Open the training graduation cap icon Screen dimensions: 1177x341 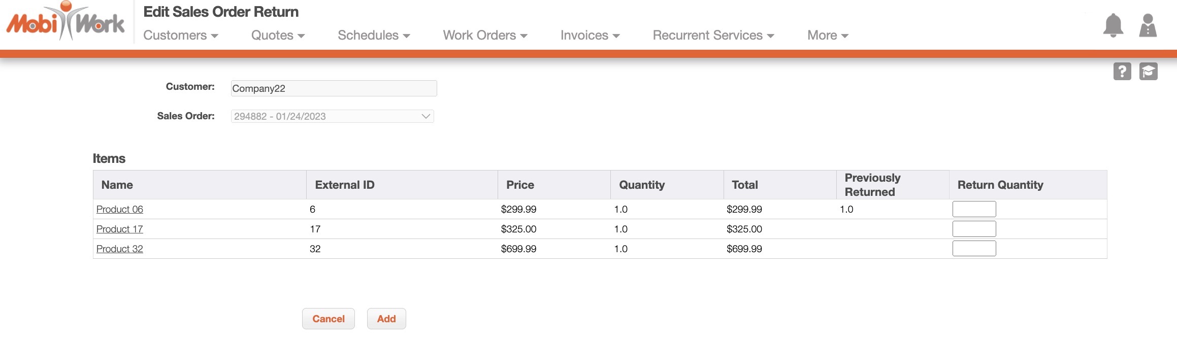click(x=1148, y=72)
